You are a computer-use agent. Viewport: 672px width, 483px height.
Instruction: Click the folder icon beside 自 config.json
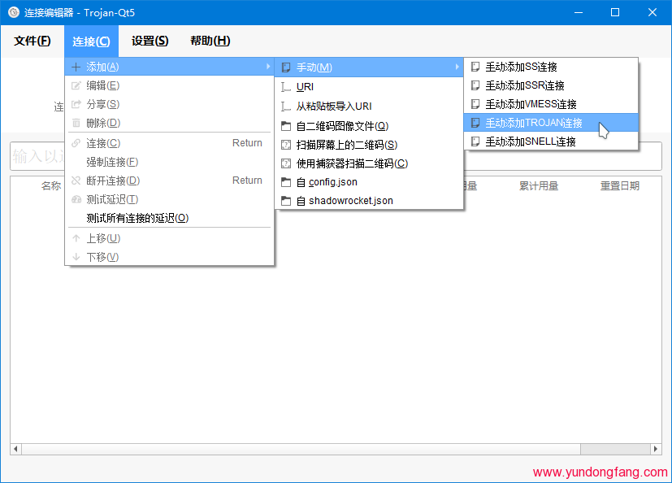click(x=286, y=182)
